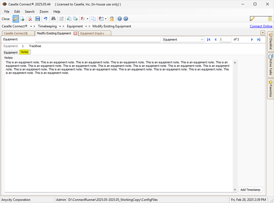Click into the Equipment lookup input field
The image size is (274, 203).
click(98, 40)
